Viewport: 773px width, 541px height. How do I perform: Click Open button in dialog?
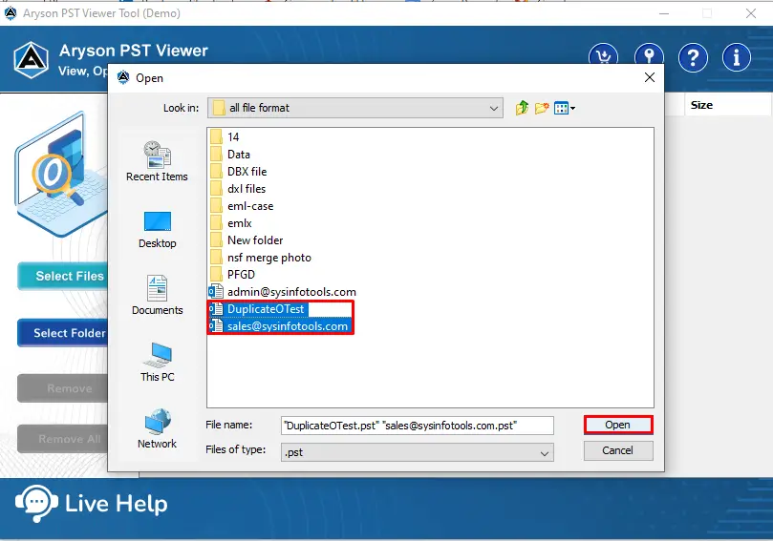[x=618, y=425]
